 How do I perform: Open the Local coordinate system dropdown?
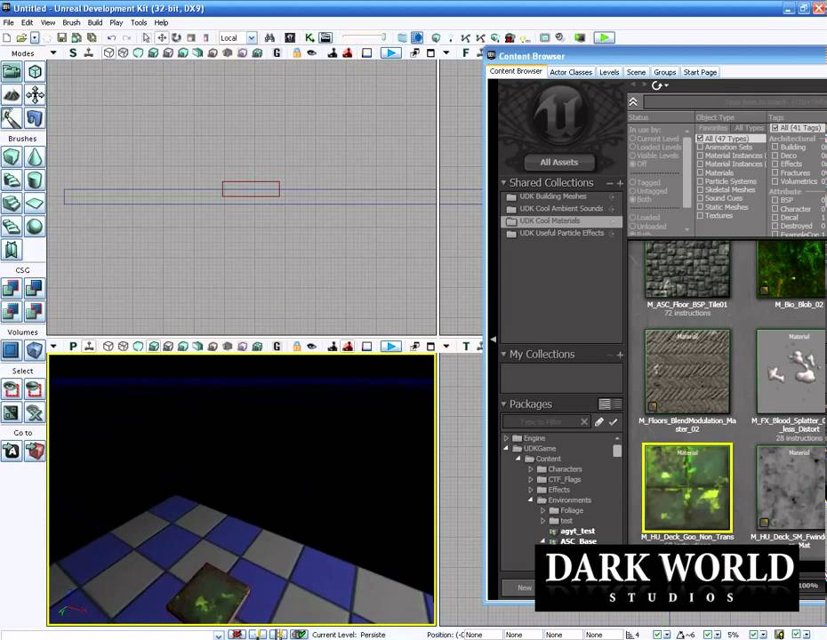[252, 38]
